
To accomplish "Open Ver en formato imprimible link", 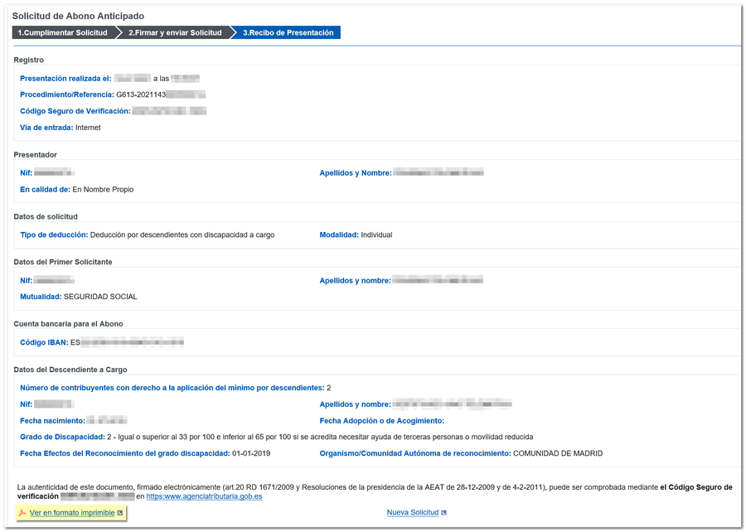I will (x=72, y=513).
